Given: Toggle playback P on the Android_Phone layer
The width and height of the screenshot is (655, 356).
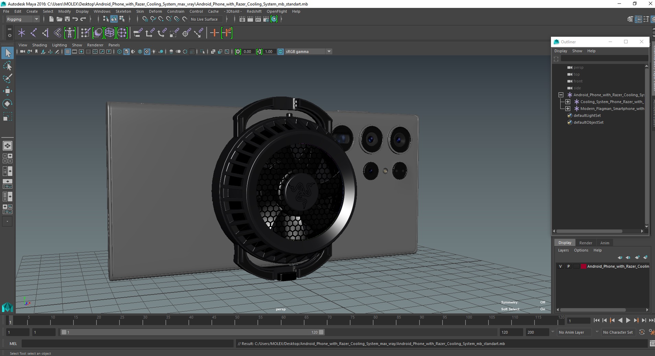Looking at the screenshot, I should tap(568, 266).
